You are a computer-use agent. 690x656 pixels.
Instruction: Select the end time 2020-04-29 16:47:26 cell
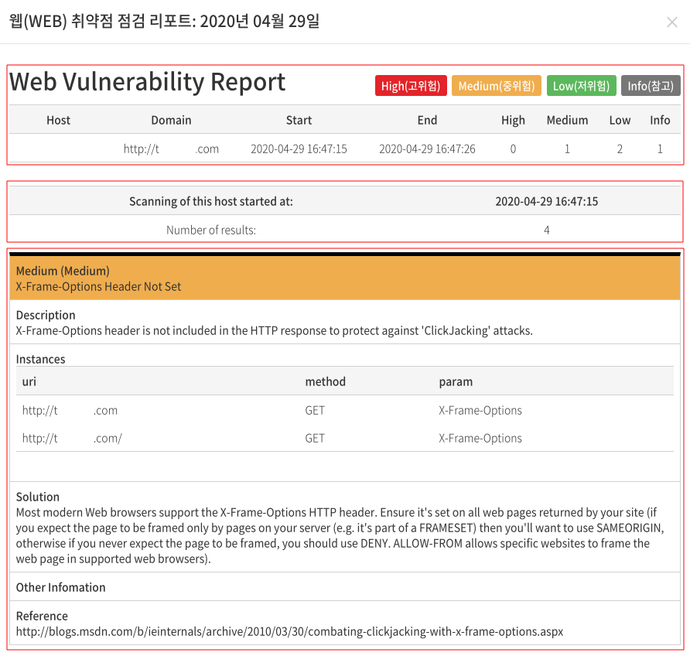pos(427,149)
